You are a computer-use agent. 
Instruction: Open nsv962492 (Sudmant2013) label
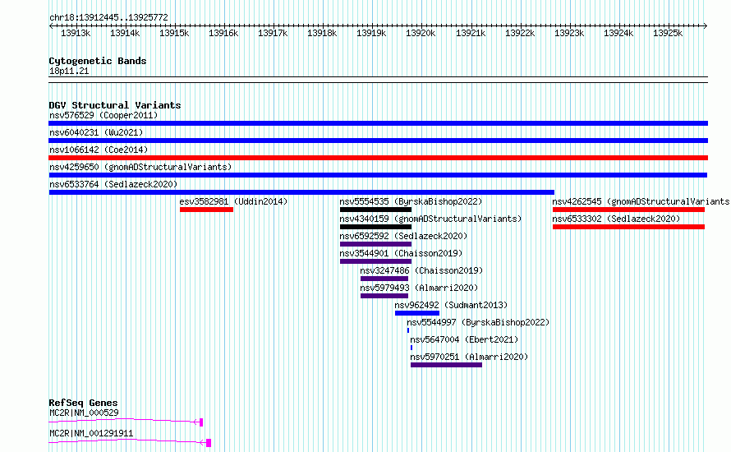coord(451,305)
